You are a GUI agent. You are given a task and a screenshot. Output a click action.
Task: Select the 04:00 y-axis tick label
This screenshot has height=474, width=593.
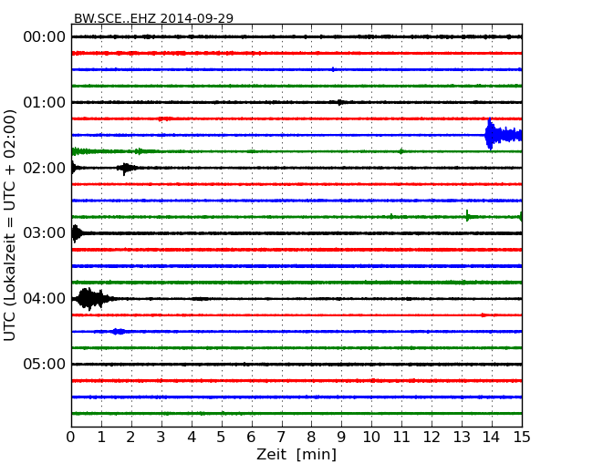44,299
